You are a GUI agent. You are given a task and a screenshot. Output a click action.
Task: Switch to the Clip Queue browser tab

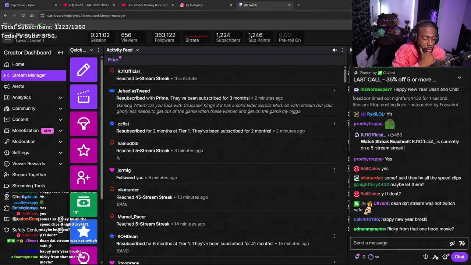(x=30, y=5)
